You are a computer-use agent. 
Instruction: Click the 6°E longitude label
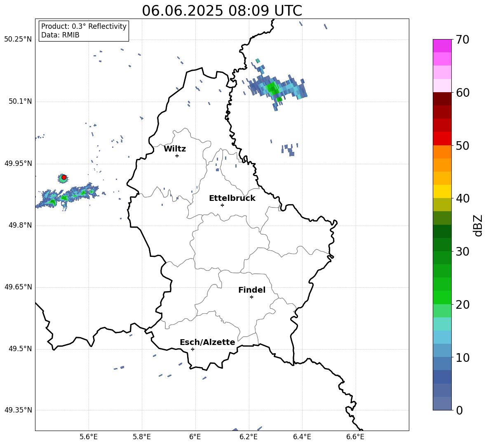195,437
